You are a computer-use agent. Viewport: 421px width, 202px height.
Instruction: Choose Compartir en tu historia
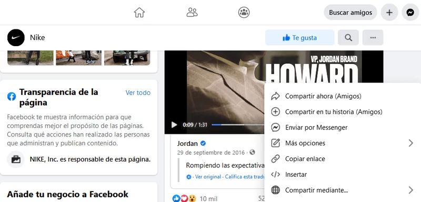(x=343, y=112)
